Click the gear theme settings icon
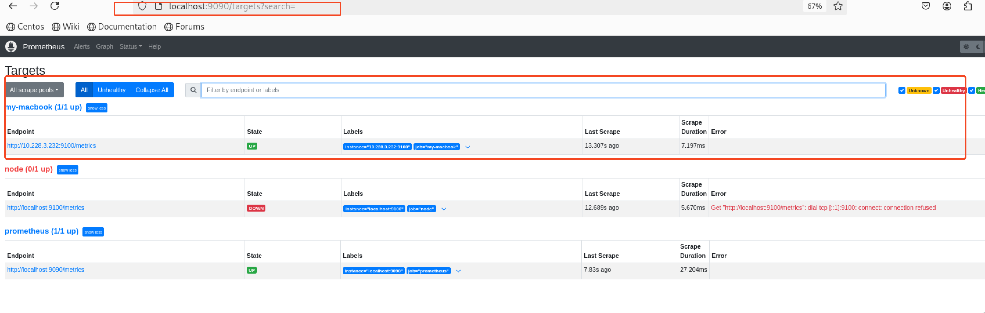985x313 pixels. (x=966, y=47)
